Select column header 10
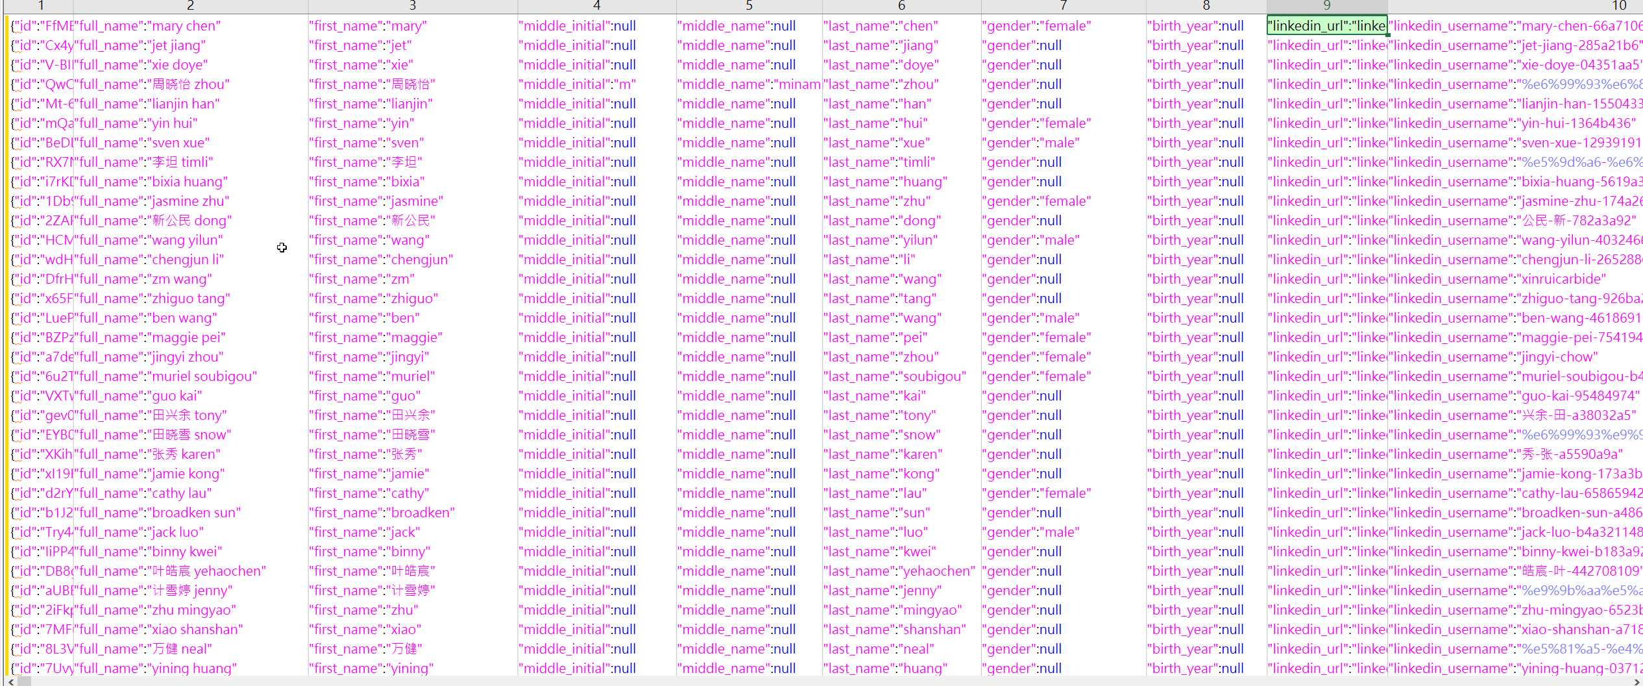The height and width of the screenshot is (686, 1643). coord(1515,6)
